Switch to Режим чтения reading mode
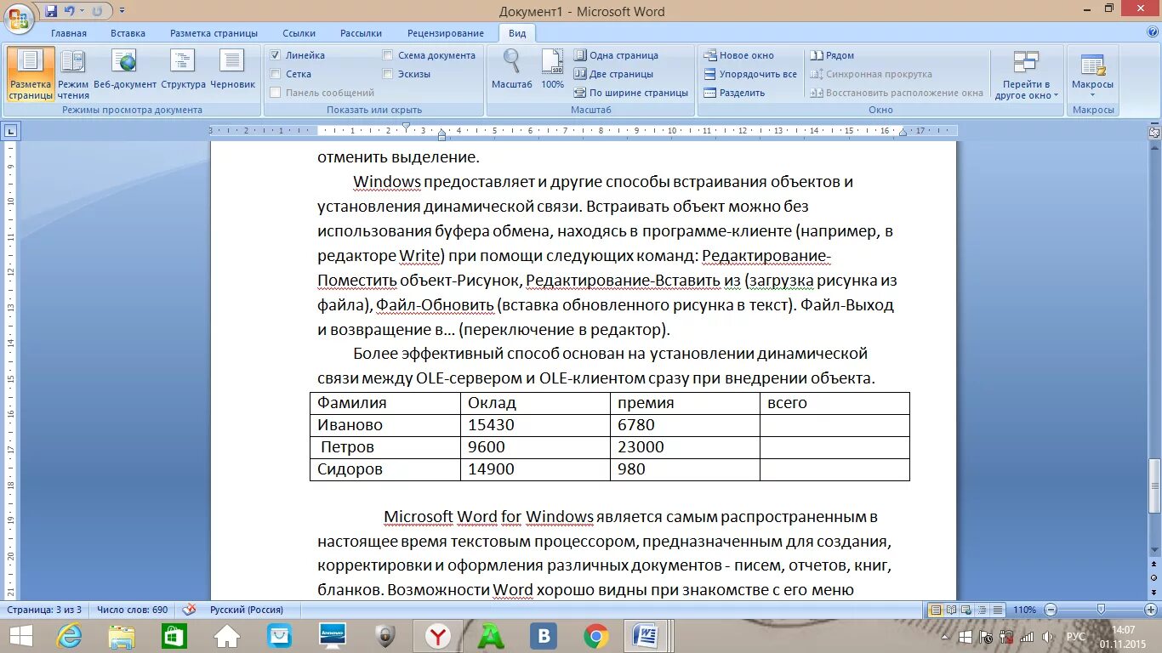1162x653 pixels. point(73,75)
